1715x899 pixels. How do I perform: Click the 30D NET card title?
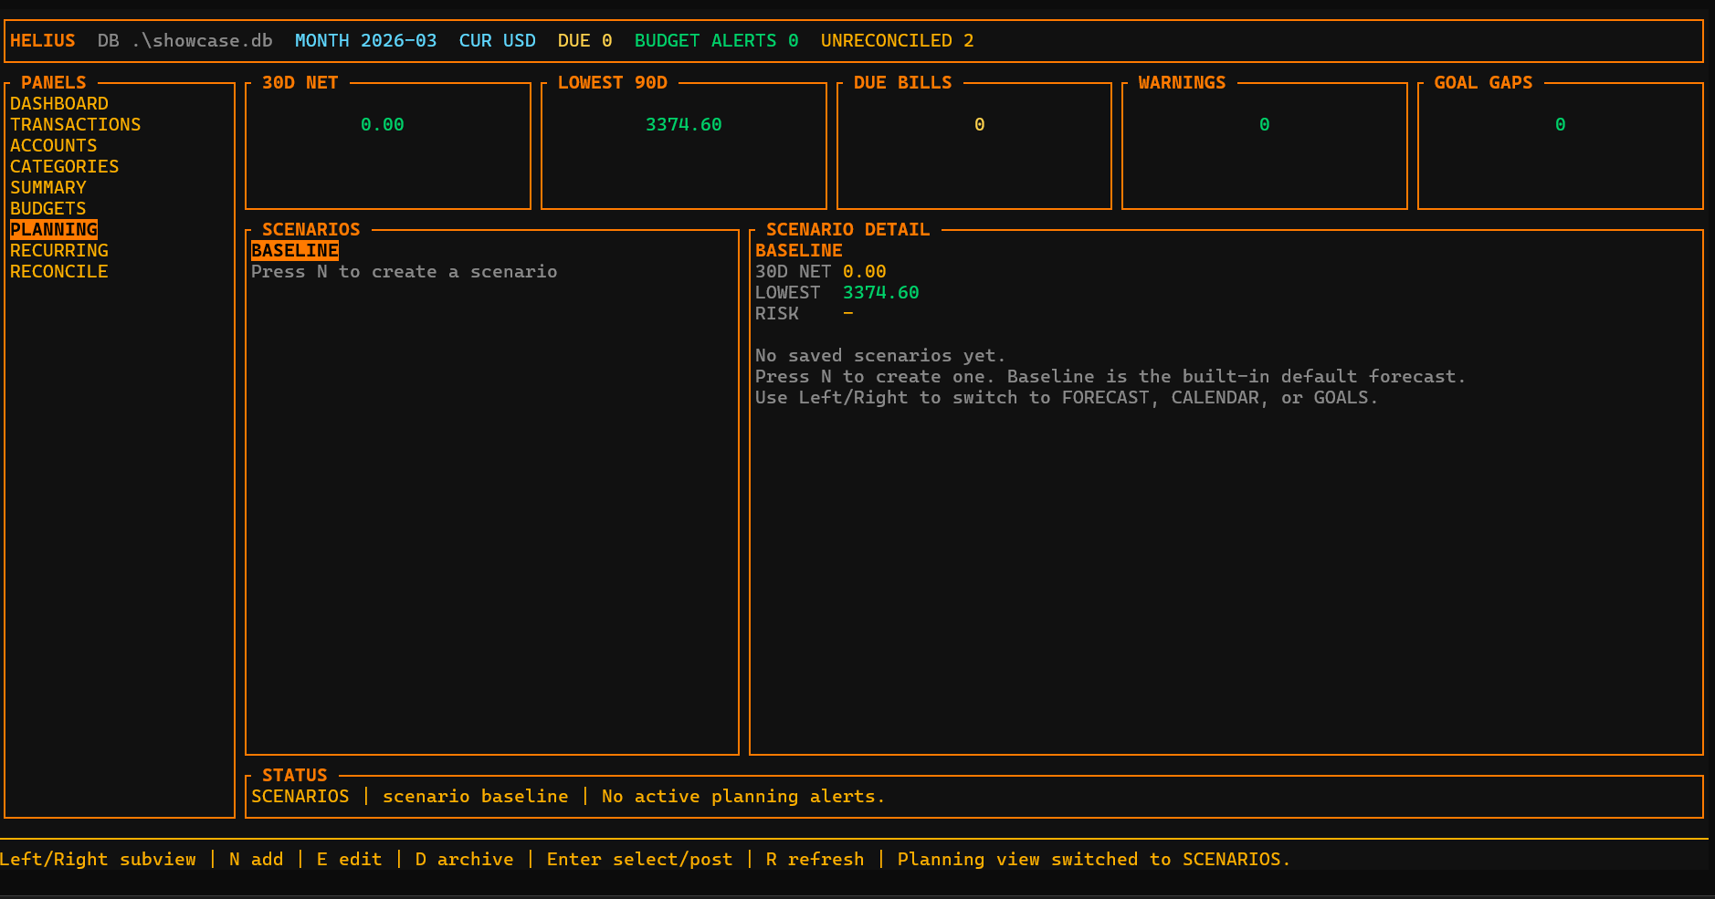(300, 83)
